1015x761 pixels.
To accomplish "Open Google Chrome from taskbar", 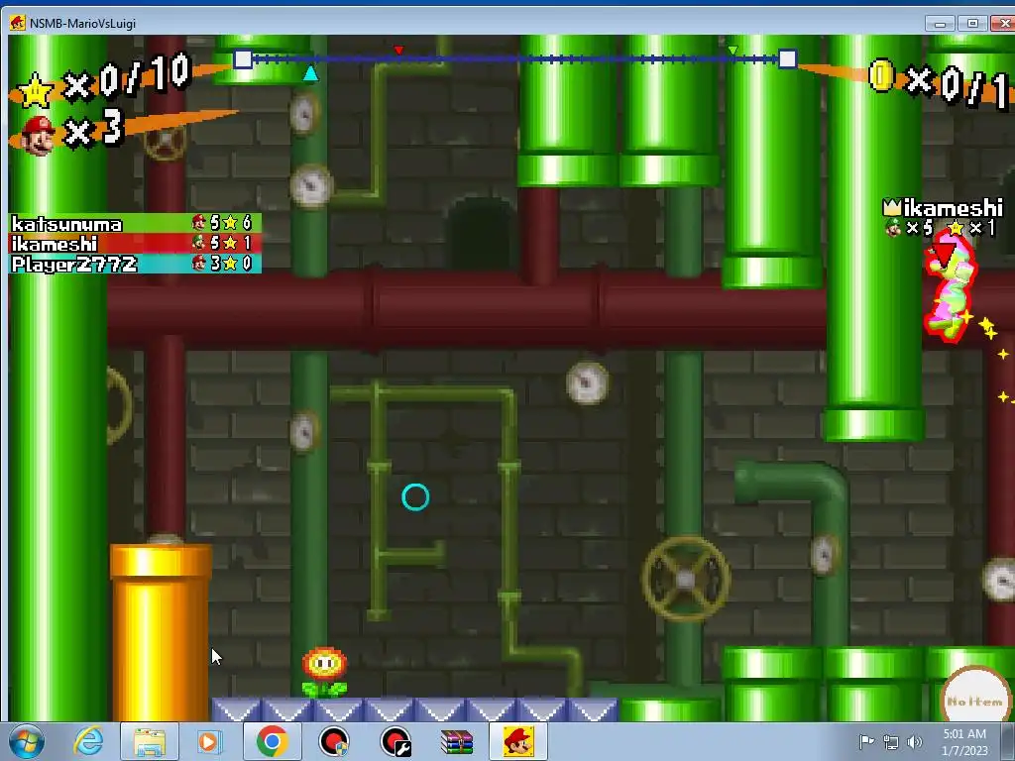I will coord(272,741).
